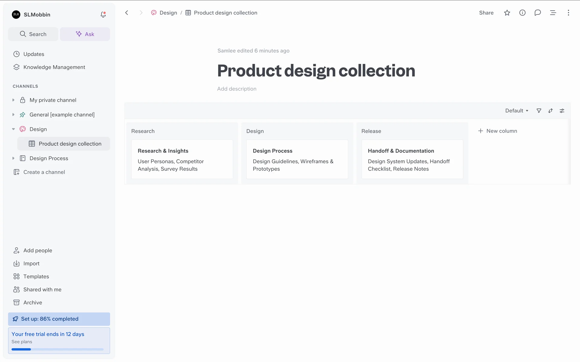The height and width of the screenshot is (362, 580).
Task: Click the sort arrows icon
Action: pyautogui.click(x=550, y=111)
